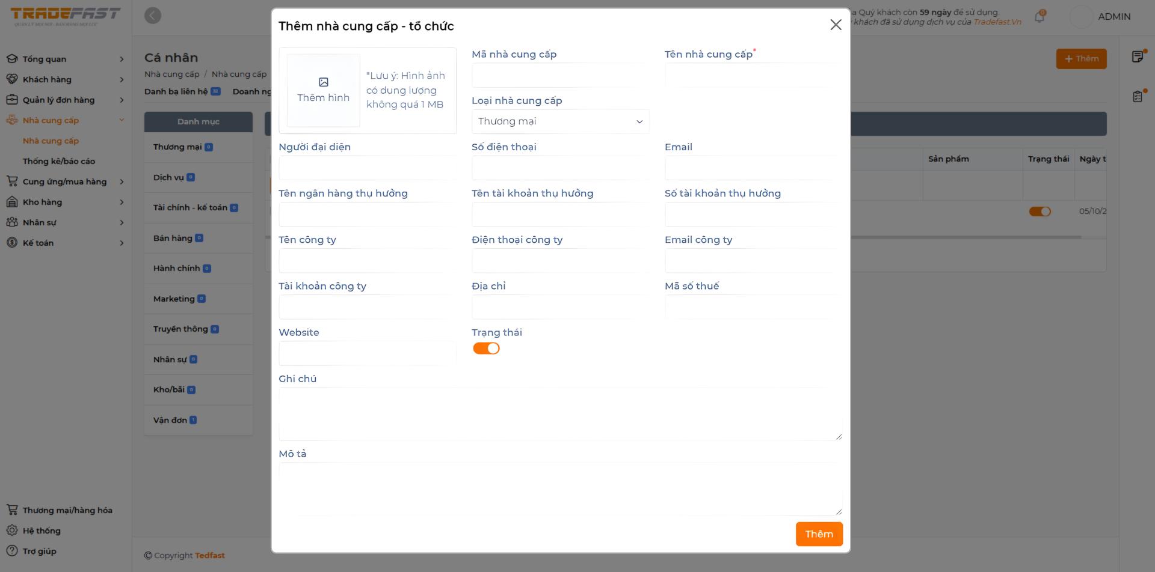Open the note icon on right sidebar

point(1138,56)
